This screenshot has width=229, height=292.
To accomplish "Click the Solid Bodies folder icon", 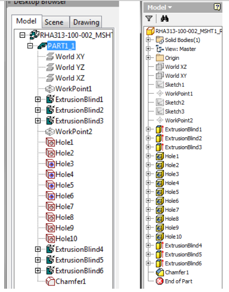I will coord(160,40).
